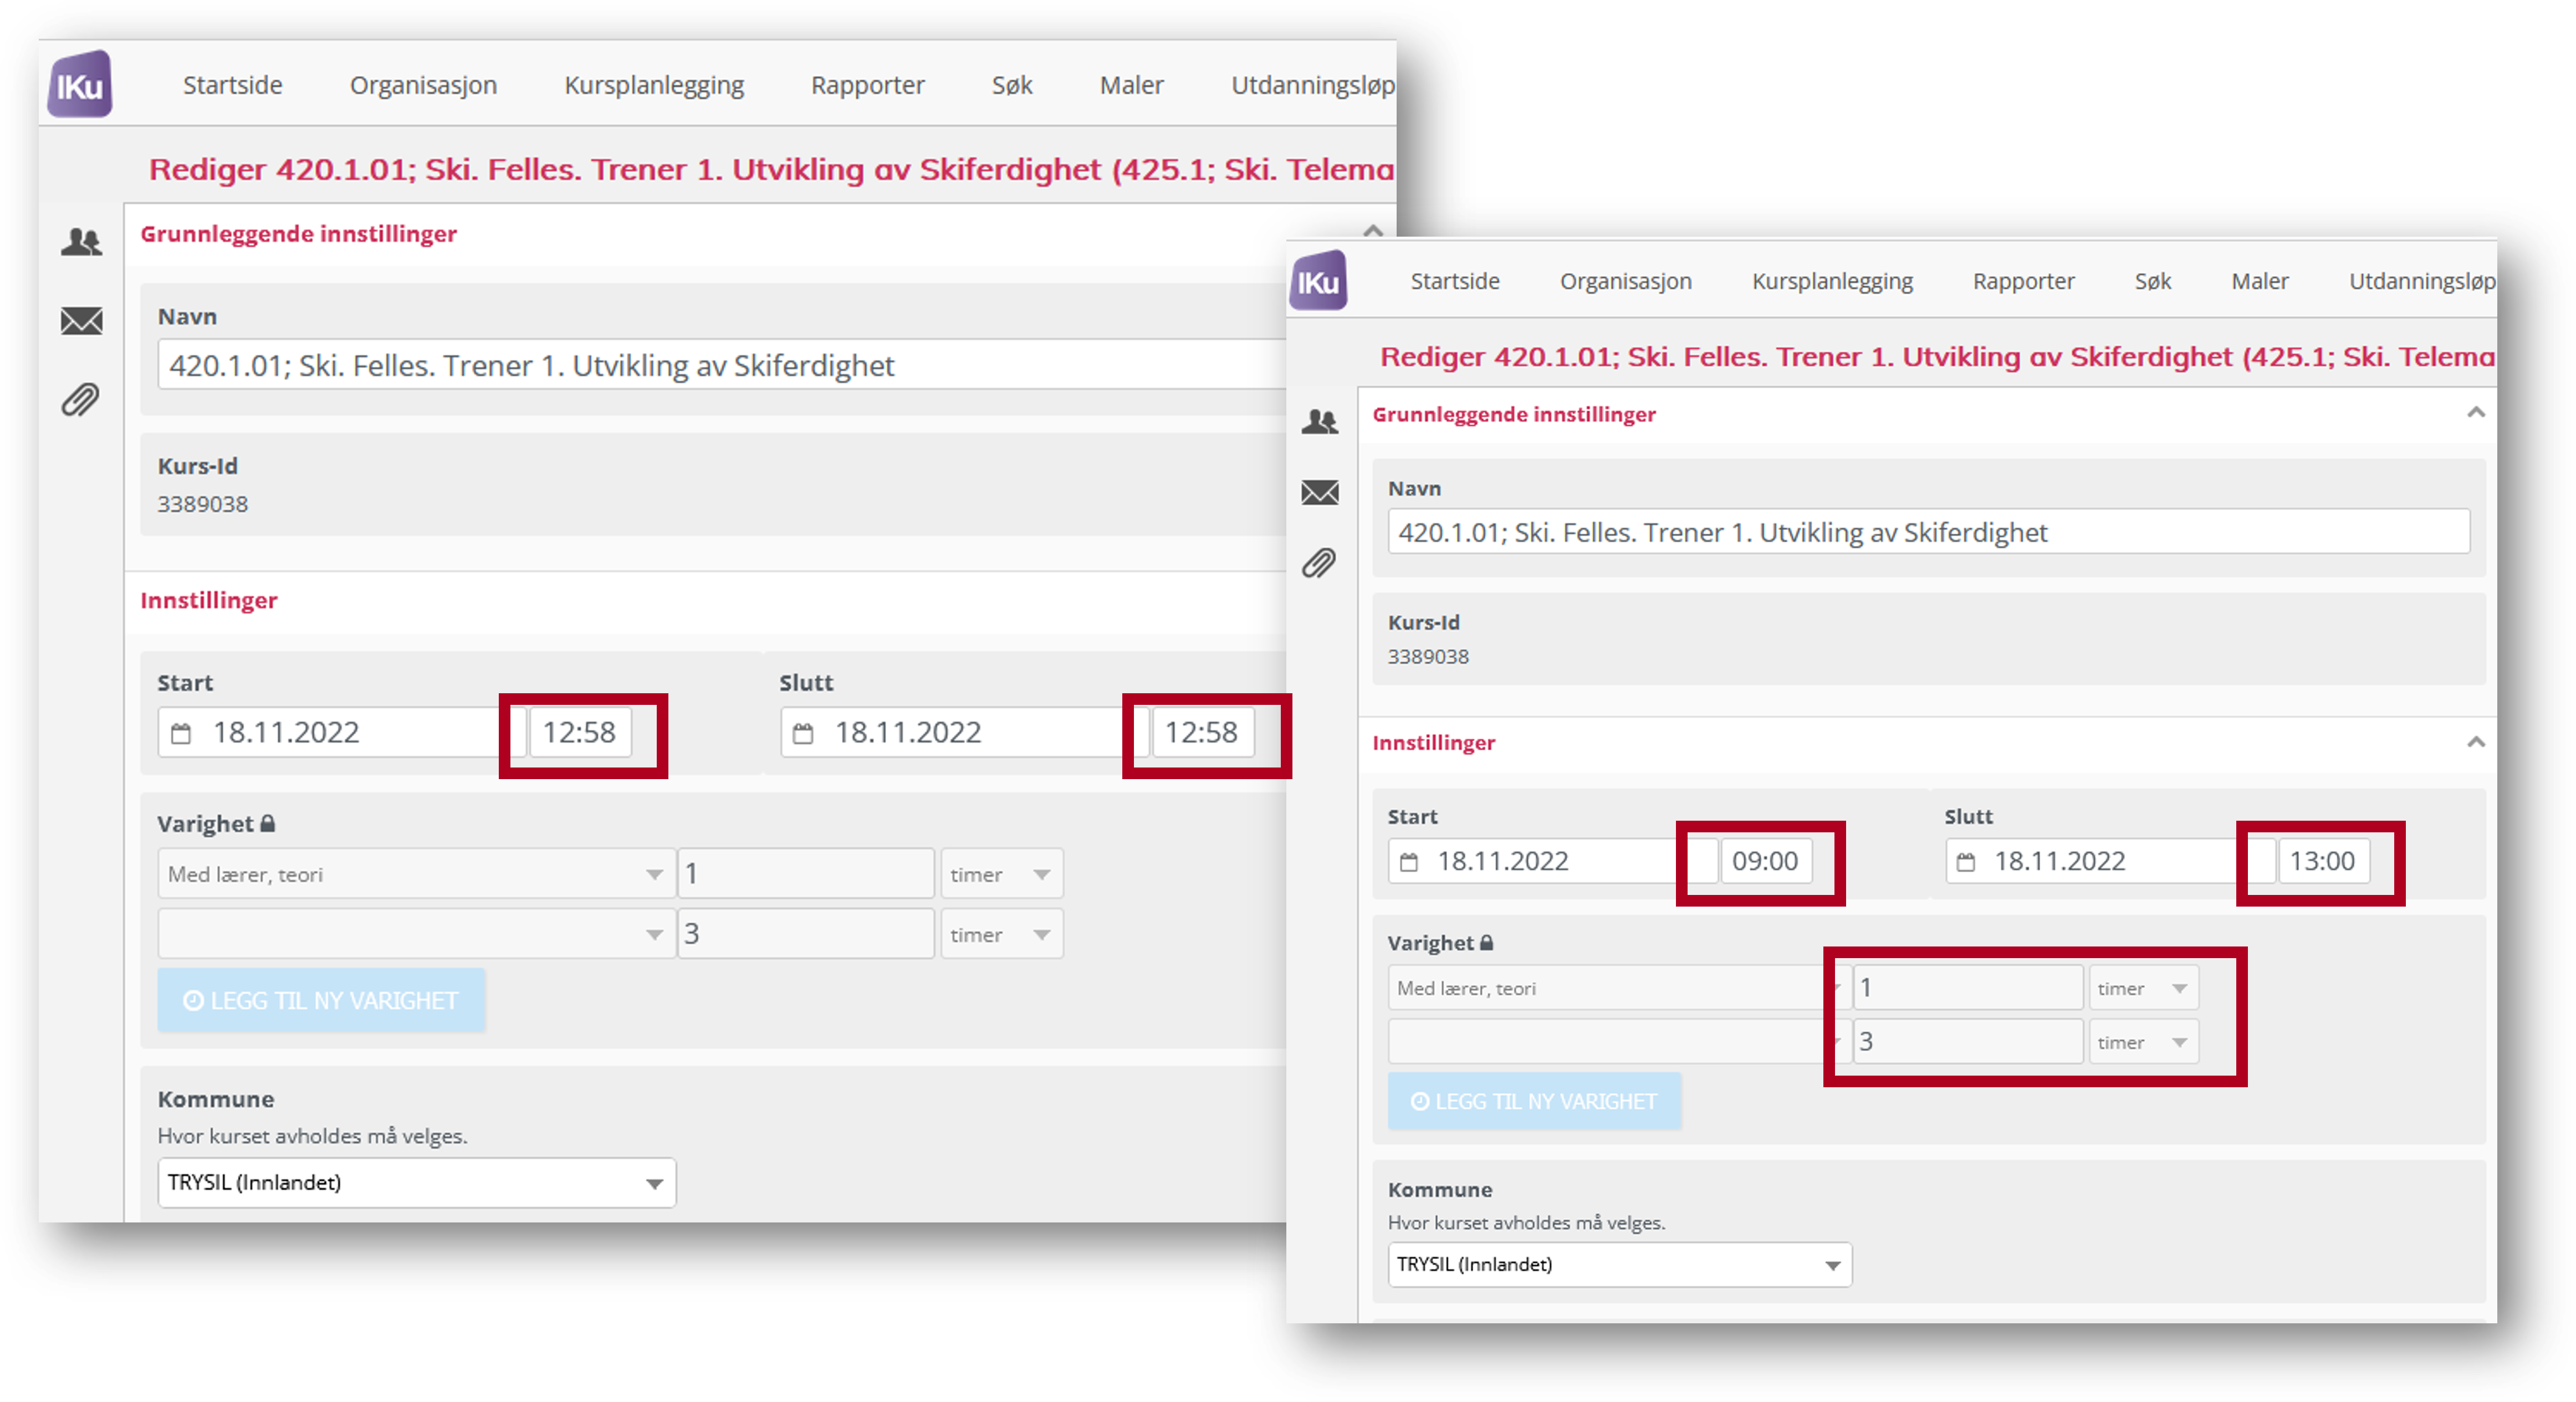Open Søk in the back window menu
The image size is (2576, 1402).
coord(1012,85)
